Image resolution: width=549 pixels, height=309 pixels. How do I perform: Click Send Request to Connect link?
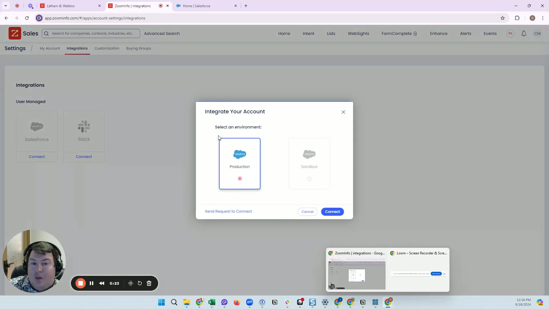228,211
